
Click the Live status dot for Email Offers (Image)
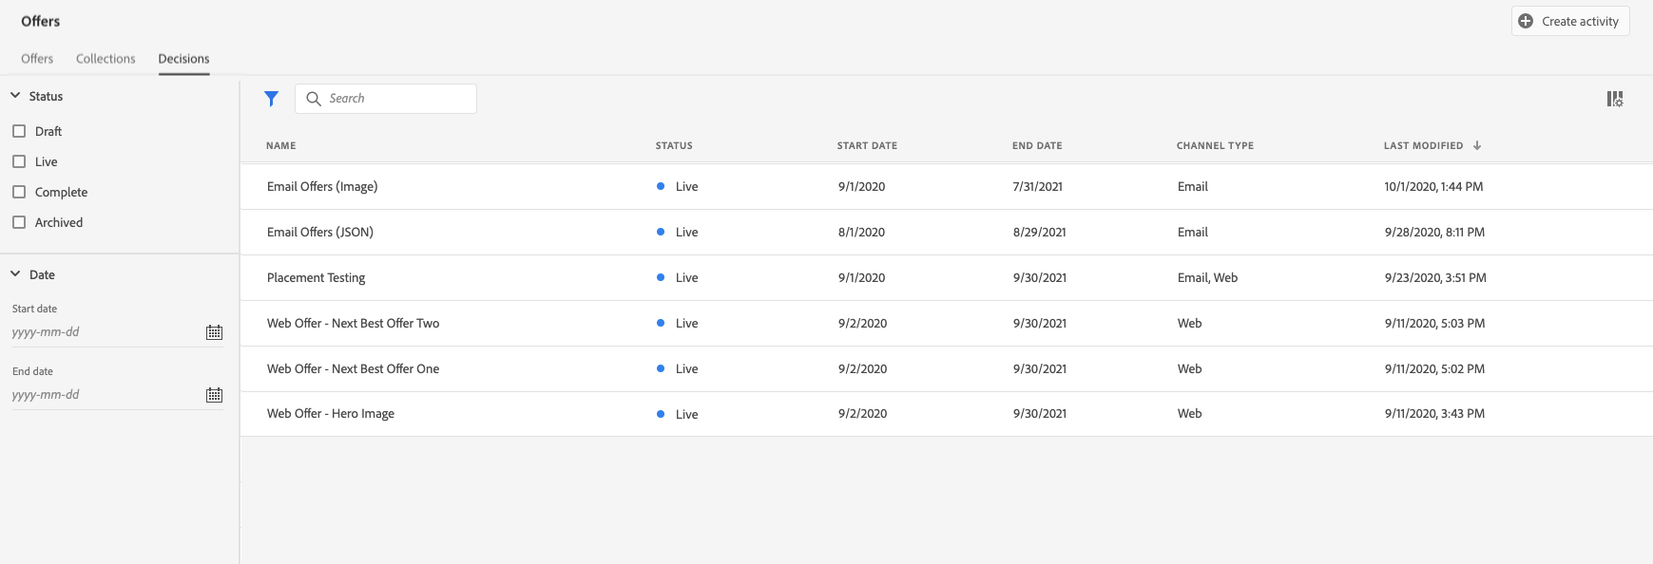point(661,186)
